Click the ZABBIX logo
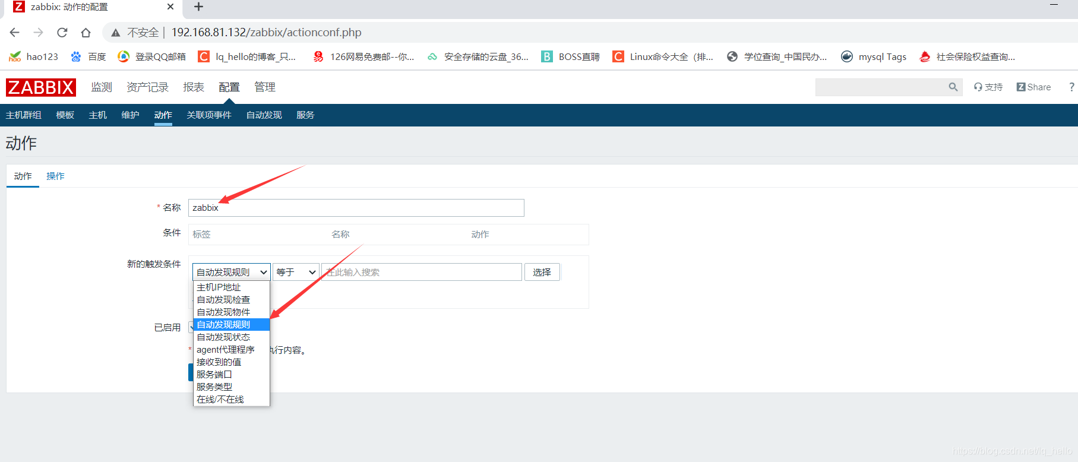Image resolution: width=1078 pixels, height=462 pixels. tap(41, 87)
